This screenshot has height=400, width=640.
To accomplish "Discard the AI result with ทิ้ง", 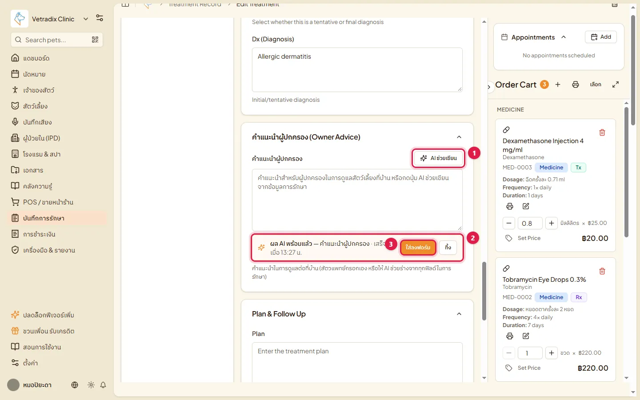I will pyautogui.click(x=448, y=248).
